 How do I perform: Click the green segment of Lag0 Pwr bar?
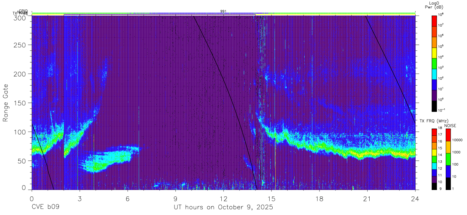point(435,63)
